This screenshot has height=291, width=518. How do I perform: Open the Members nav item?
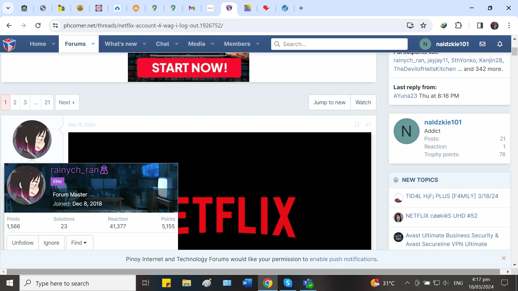click(x=237, y=44)
